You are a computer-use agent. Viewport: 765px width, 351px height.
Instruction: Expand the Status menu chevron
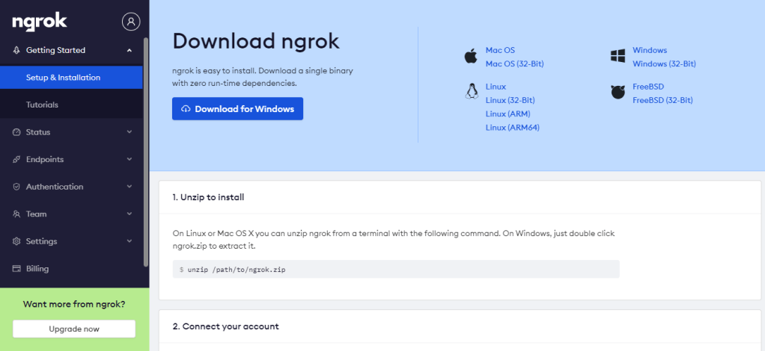tap(129, 132)
